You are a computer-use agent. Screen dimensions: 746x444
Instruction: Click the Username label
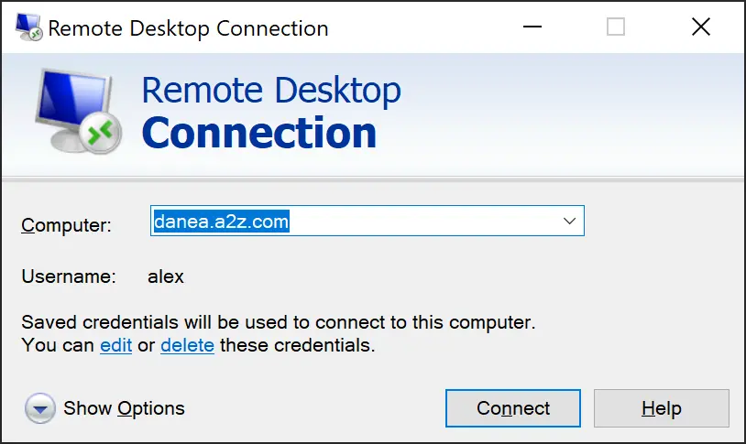point(69,276)
